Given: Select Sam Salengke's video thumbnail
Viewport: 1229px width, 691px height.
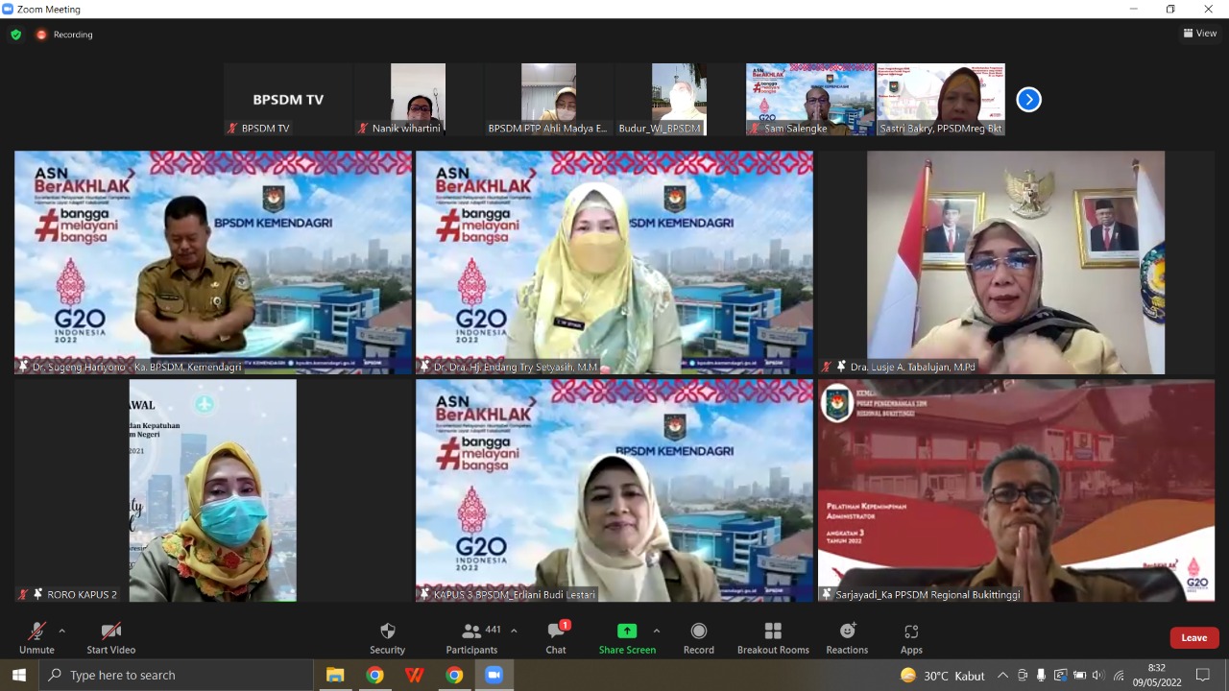Looking at the screenshot, I should [810, 100].
